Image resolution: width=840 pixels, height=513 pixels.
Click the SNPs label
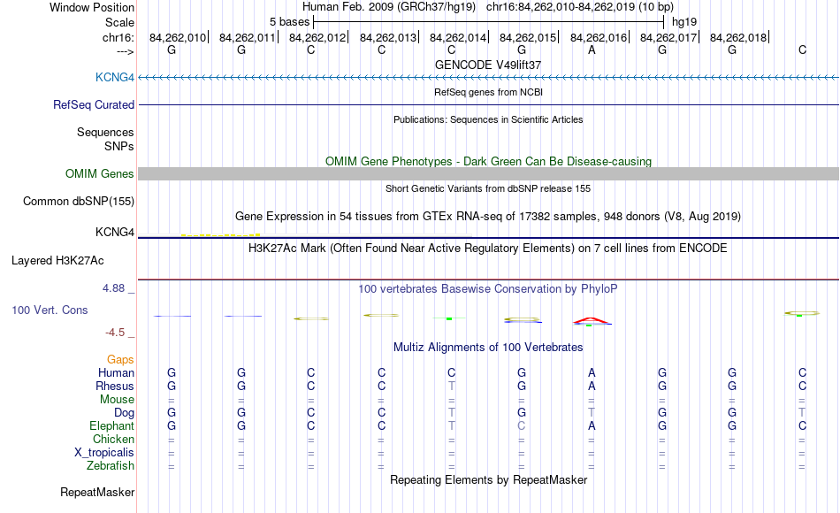pos(119,146)
